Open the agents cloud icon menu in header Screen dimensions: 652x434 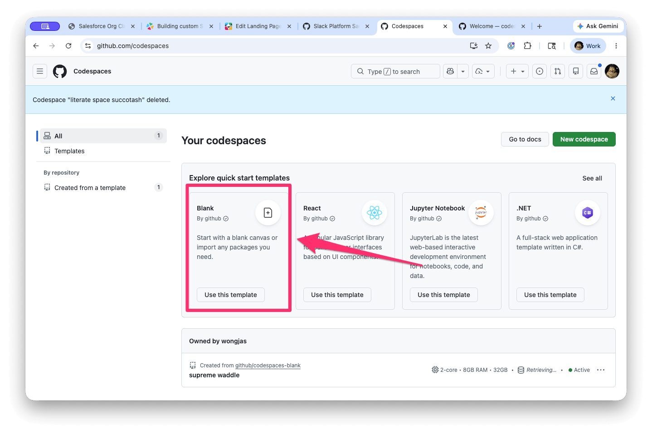pyautogui.click(x=482, y=71)
